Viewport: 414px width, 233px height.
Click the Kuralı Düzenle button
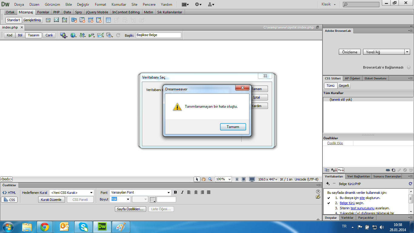click(x=51, y=200)
